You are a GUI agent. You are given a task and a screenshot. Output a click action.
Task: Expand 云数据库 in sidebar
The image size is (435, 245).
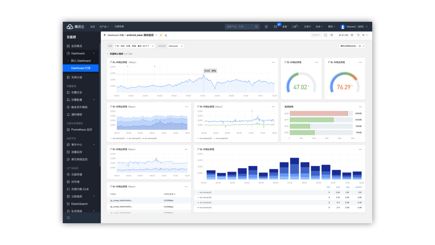tap(94, 197)
